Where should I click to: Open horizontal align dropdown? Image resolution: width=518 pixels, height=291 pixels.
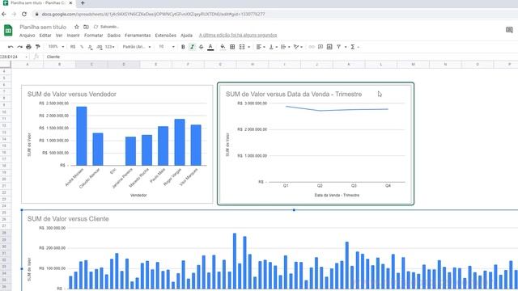261,47
